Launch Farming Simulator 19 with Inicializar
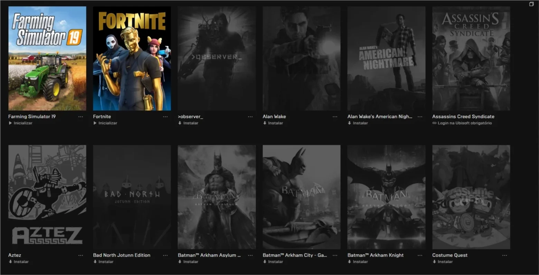 click(x=20, y=123)
